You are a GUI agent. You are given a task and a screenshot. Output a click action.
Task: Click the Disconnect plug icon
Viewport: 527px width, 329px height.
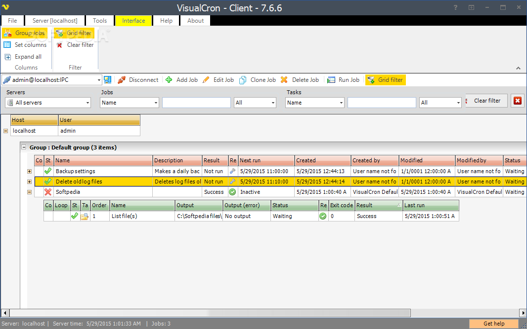(x=122, y=80)
